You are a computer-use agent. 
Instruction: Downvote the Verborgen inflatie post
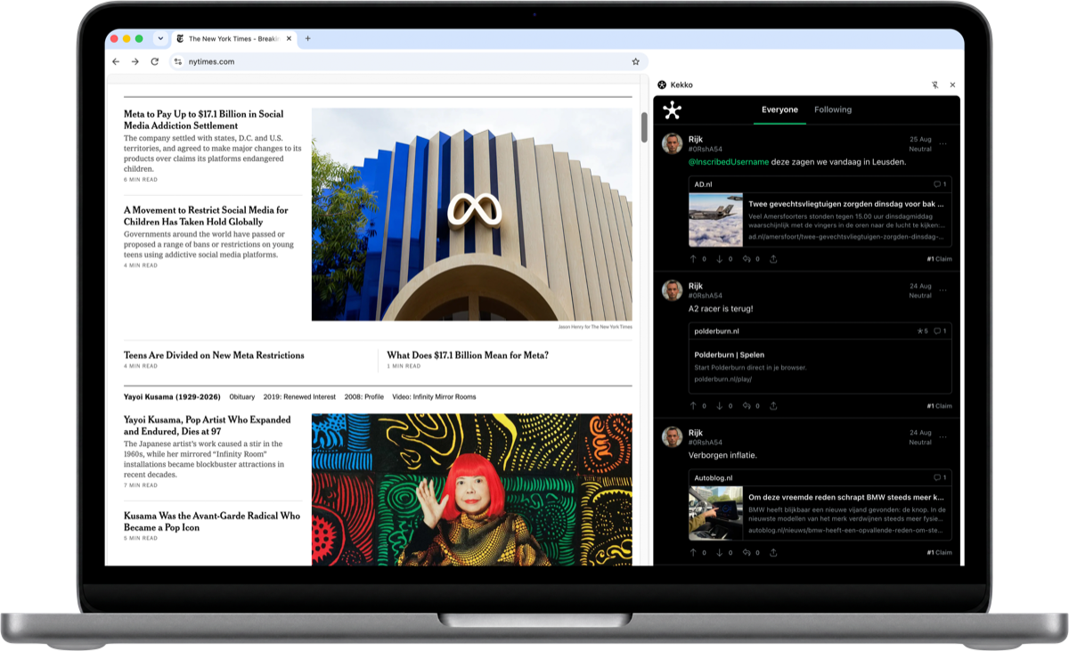point(720,553)
